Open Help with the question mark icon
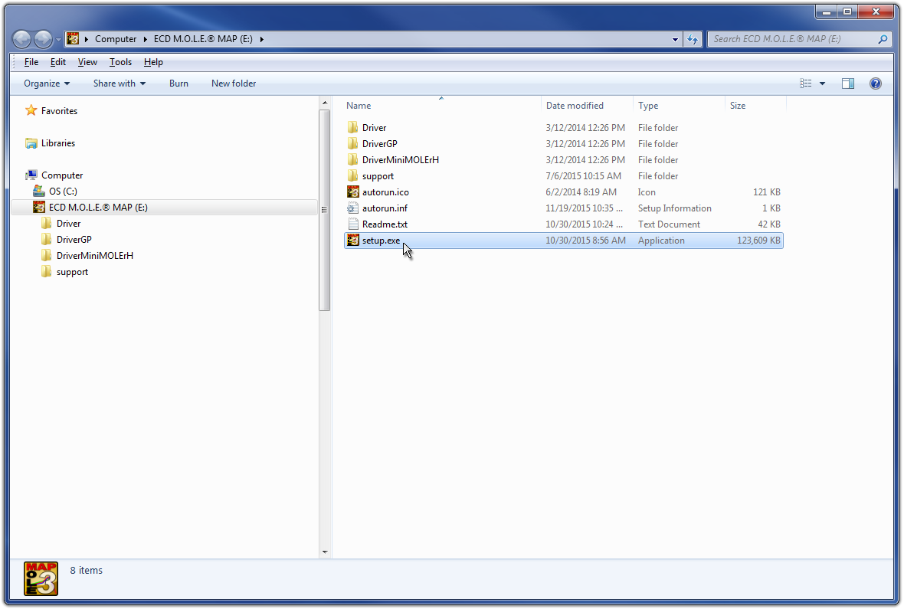904x609 pixels. click(875, 83)
